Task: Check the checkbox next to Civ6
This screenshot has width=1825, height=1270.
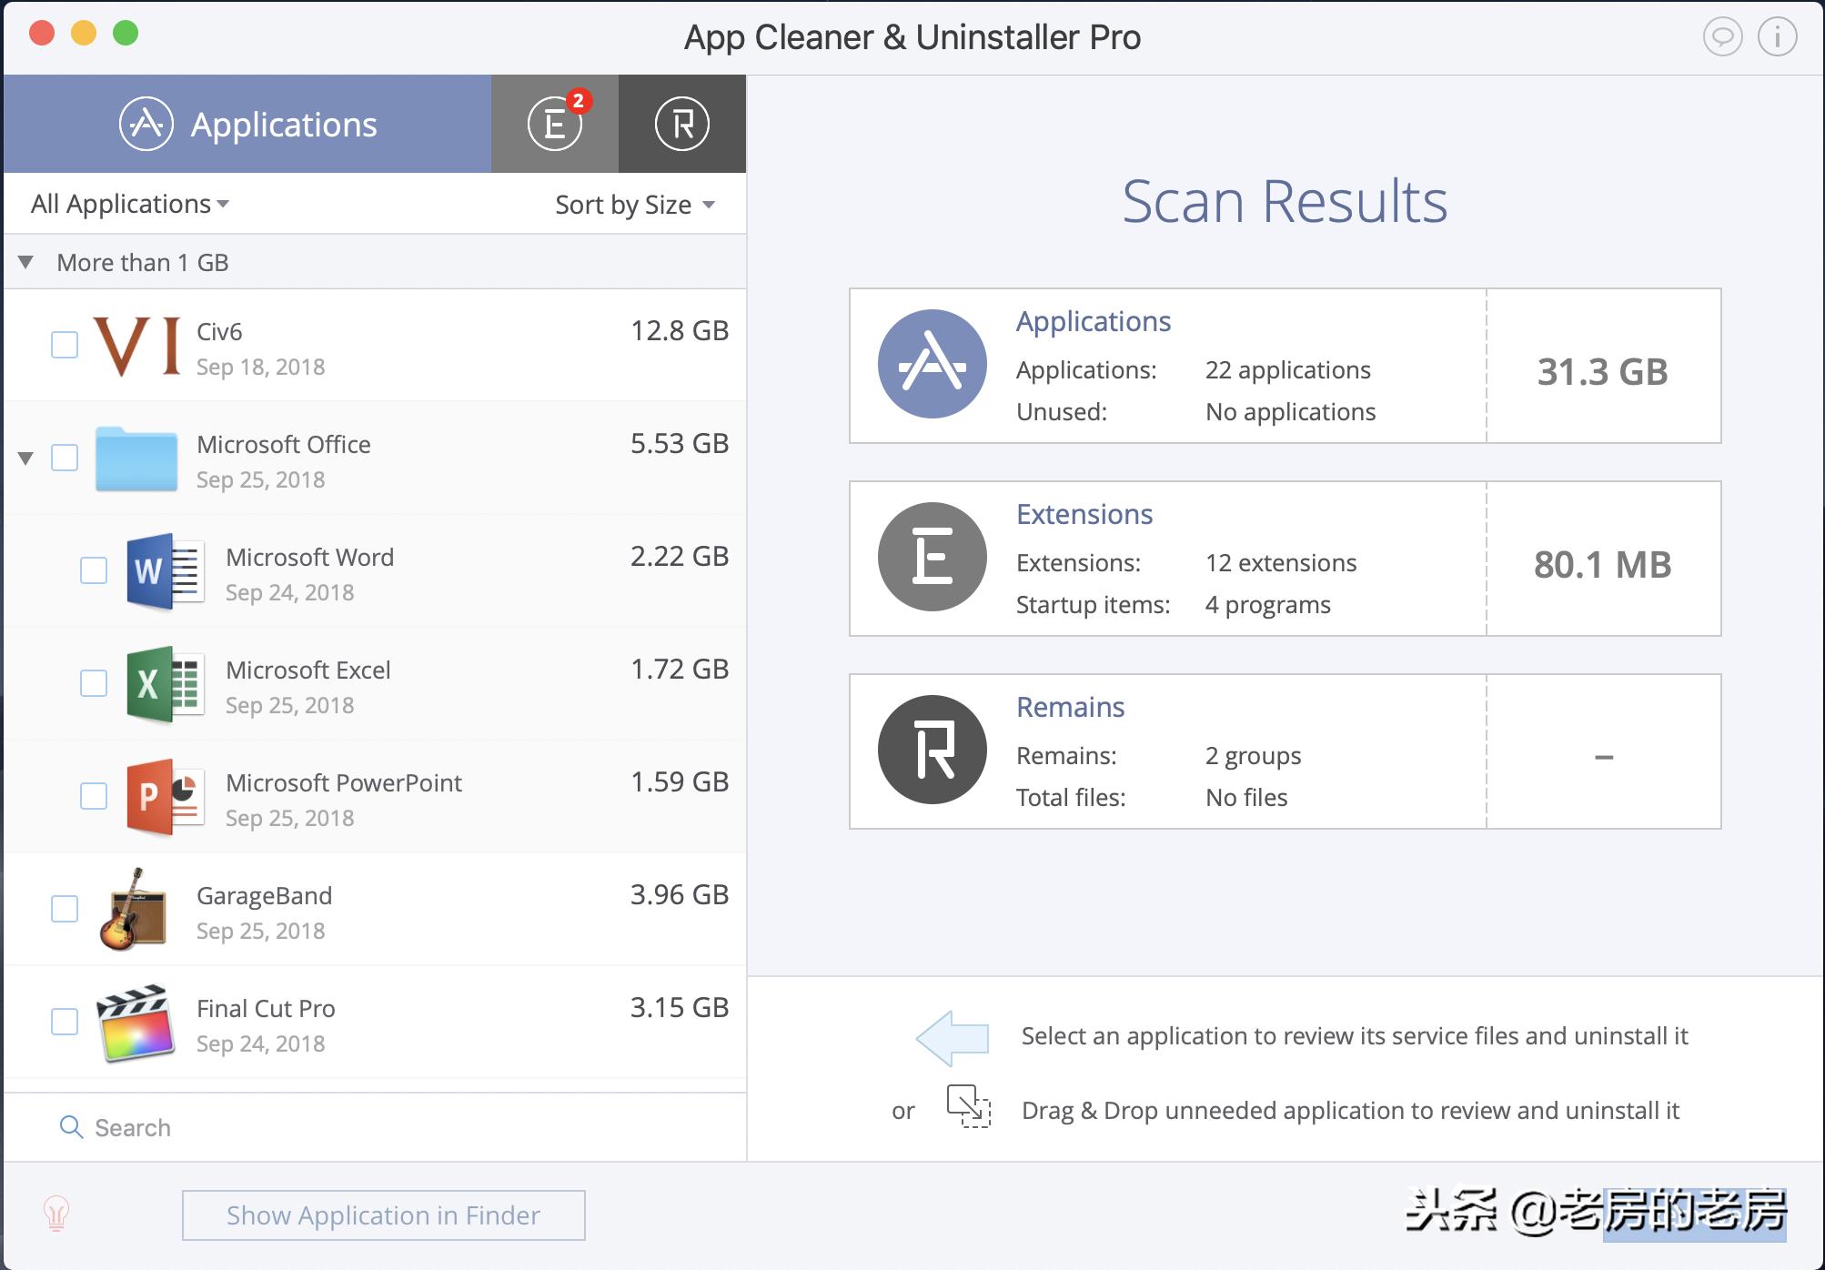Action: point(65,345)
